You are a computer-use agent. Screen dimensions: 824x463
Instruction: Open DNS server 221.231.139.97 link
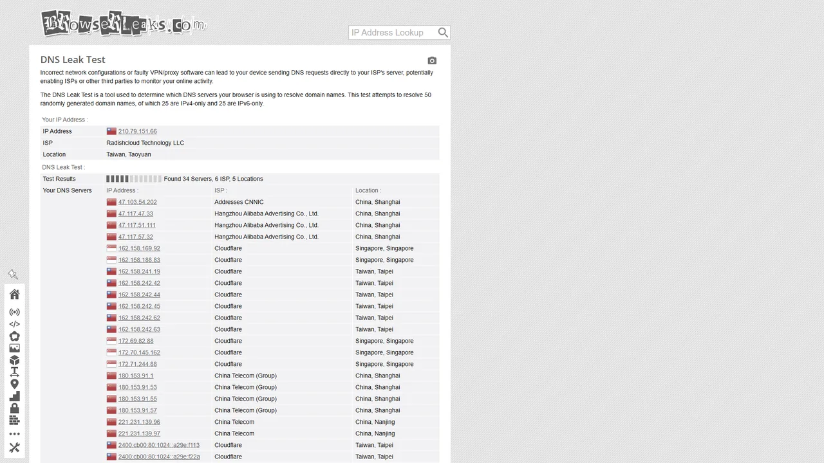click(139, 433)
